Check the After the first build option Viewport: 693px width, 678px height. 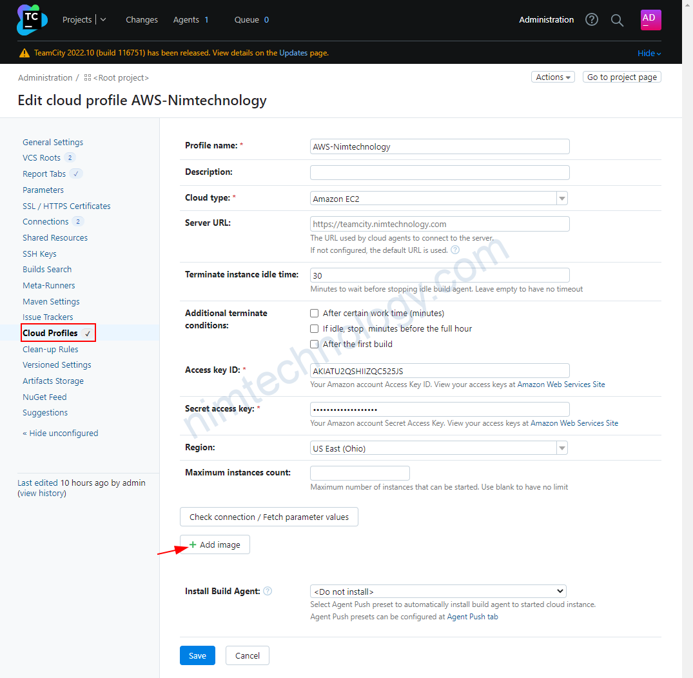(314, 344)
